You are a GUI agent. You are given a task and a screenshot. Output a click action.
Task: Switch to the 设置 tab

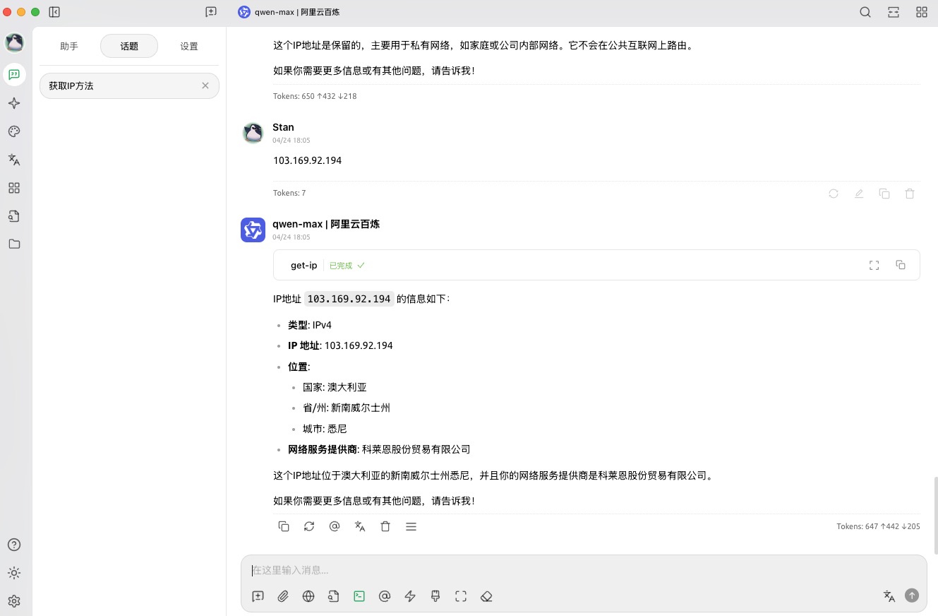point(189,46)
